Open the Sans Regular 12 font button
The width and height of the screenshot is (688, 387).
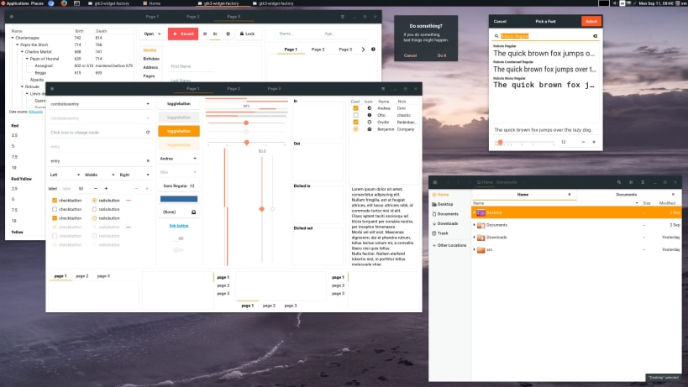pyautogui.click(x=179, y=186)
